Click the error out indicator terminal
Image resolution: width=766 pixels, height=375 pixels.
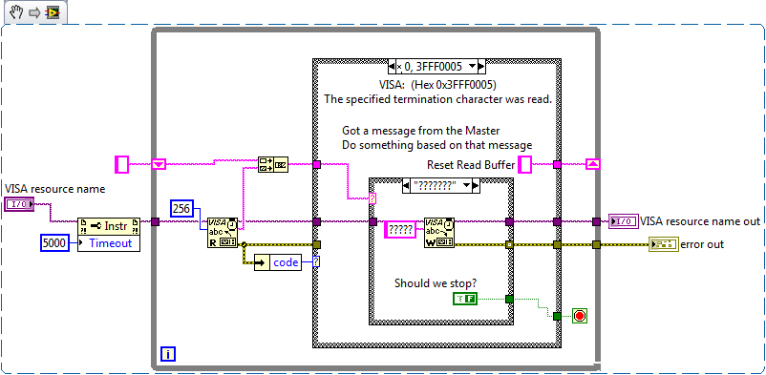664,243
